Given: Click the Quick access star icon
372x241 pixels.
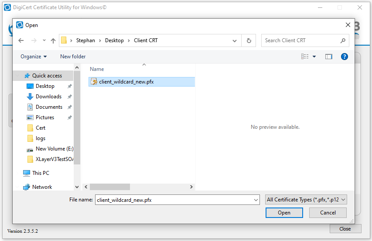Looking at the screenshot, I should pos(27,76).
